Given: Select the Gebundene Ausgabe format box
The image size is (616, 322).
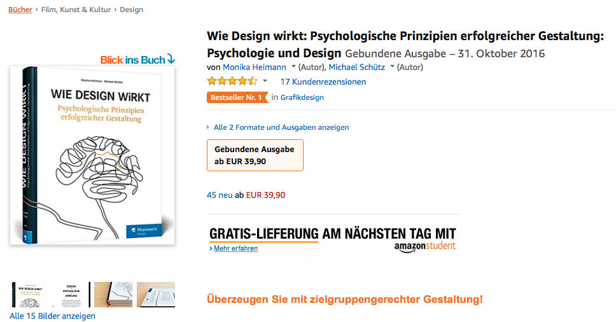Looking at the screenshot, I should point(255,155).
